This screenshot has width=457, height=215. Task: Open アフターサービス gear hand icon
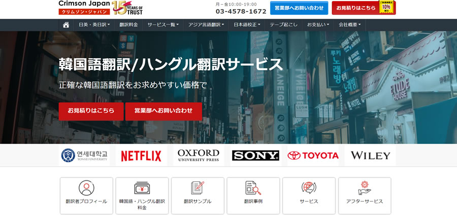click(x=364, y=188)
